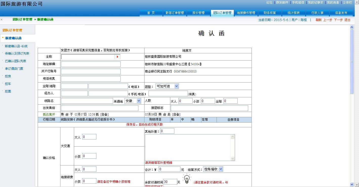This screenshot has width=359, height=187.
Task: Check 我的消息
Action: tap(333, 3)
